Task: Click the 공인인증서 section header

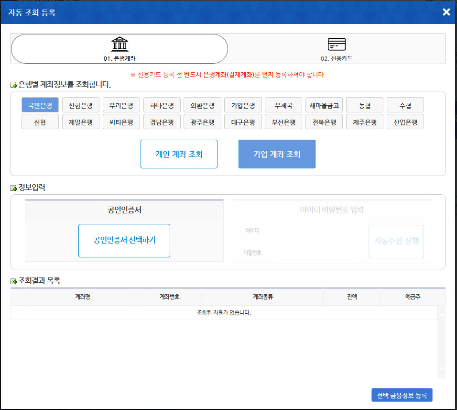Action: coord(124,210)
